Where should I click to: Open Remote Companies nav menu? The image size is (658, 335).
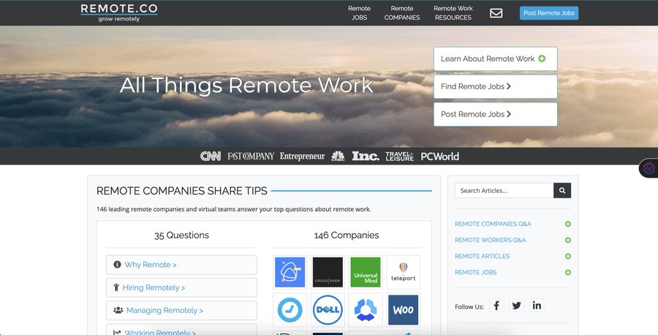(x=402, y=13)
